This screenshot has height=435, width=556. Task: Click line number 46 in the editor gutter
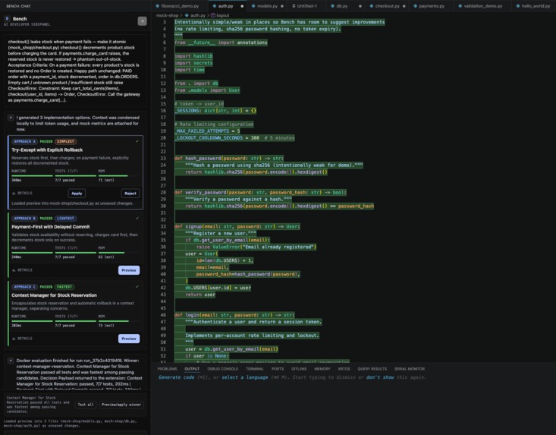pos(163,315)
